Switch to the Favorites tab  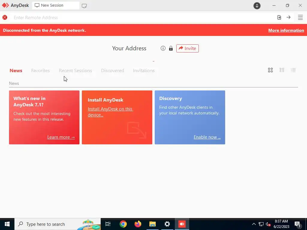(x=40, y=71)
